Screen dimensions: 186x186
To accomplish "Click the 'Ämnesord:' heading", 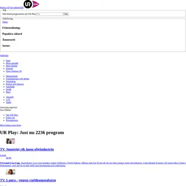I will [x=9, y=40].
